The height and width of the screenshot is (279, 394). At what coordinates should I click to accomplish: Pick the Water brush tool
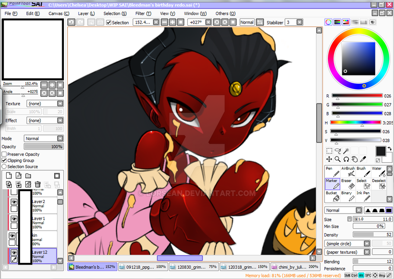pyautogui.click(x=379, y=172)
